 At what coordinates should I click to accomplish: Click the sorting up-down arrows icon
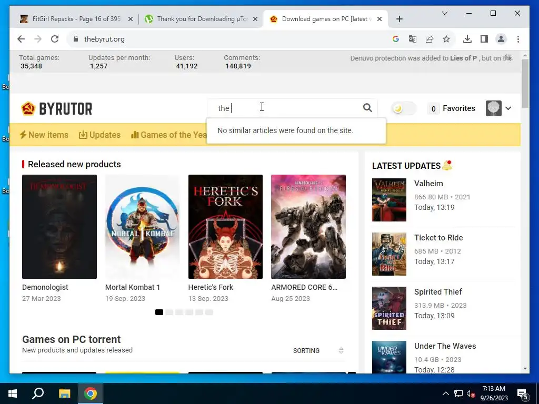point(341,350)
